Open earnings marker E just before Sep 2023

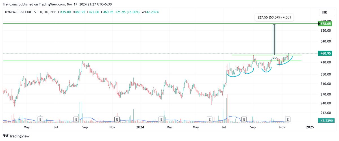click(76, 119)
